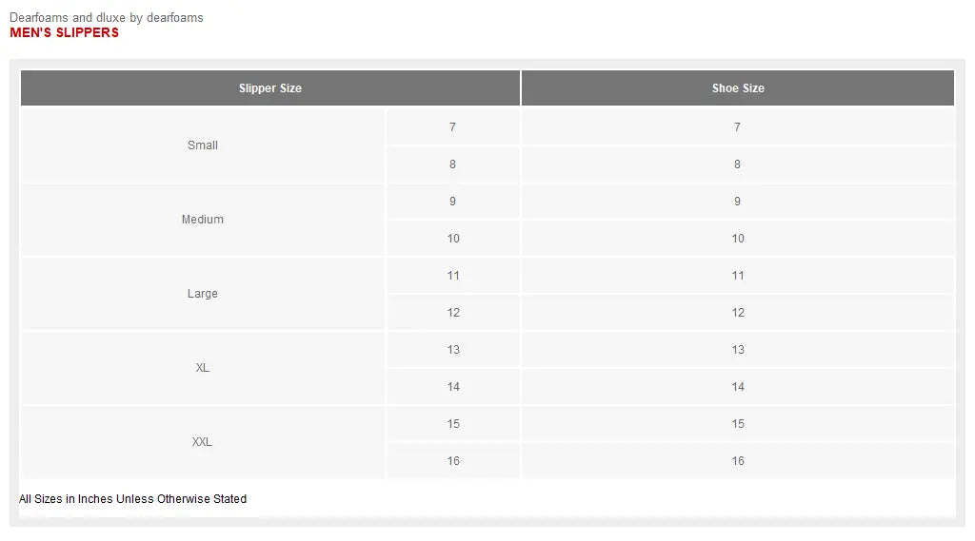Click shoe size 12 in Shoe Size column
Screen dimensions: 975x541
738,313
